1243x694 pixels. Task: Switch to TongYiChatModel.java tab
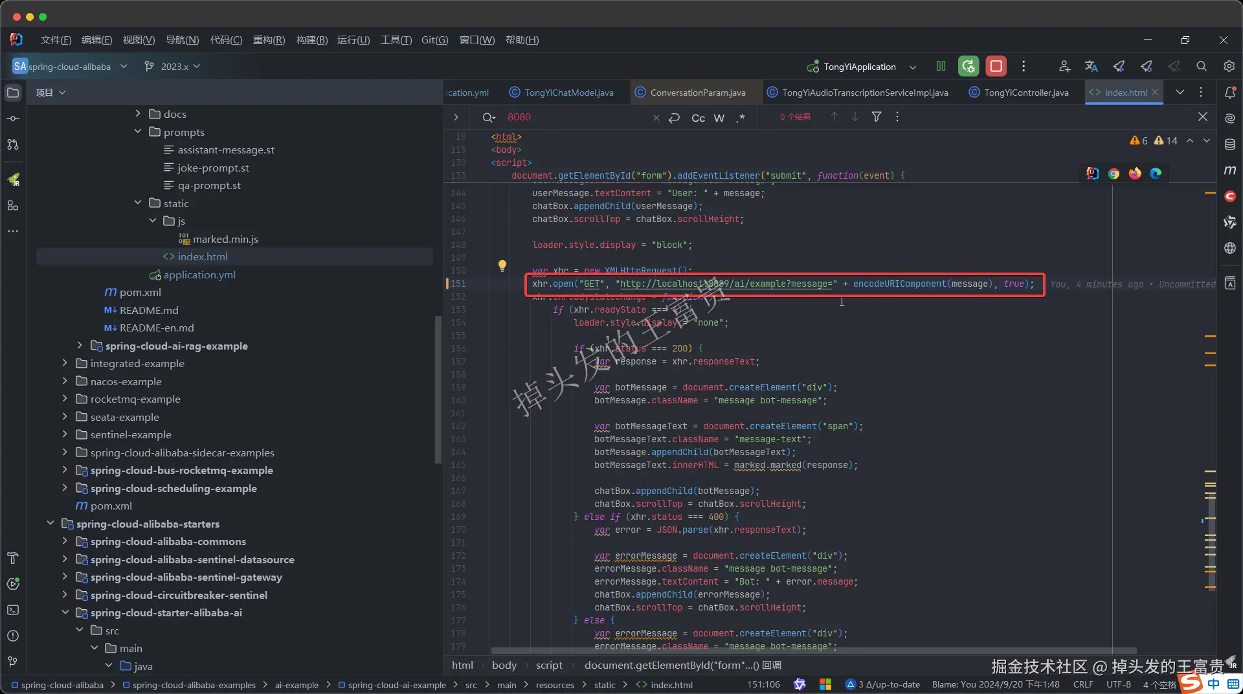tap(561, 93)
